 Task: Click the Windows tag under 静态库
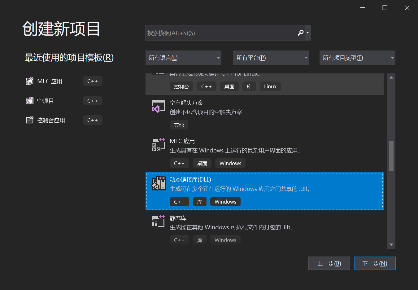pos(225,240)
